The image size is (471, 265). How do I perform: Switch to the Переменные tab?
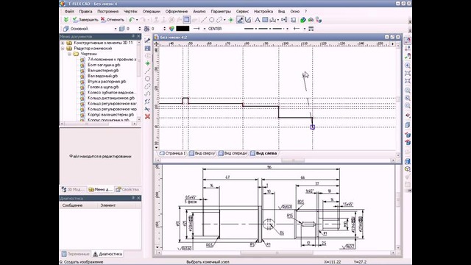pyautogui.click(x=75, y=254)
